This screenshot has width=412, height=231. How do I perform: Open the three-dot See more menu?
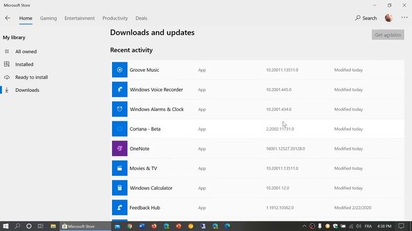404,17
